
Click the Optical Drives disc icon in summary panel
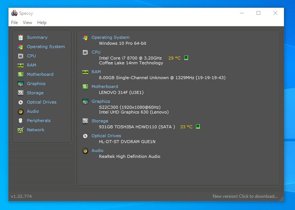(85, 136)
